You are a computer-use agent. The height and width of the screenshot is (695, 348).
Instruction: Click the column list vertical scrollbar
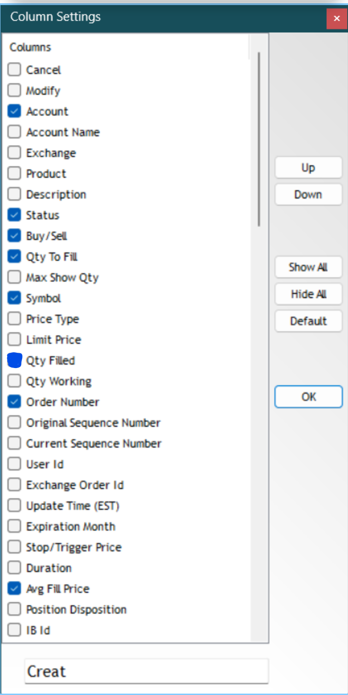click(x=259, y=138)
